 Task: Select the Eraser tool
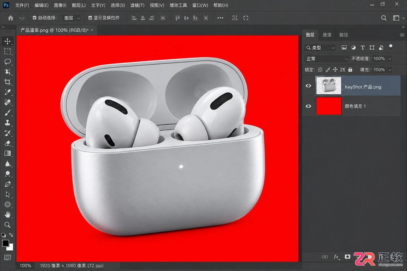(x=8, y=143)
